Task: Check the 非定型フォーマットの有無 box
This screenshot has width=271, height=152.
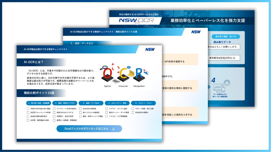Action: [28, 113]
